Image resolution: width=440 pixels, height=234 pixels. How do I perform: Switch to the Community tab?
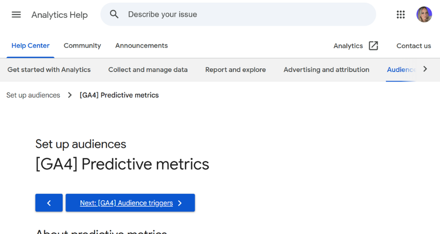pos(82,46)
